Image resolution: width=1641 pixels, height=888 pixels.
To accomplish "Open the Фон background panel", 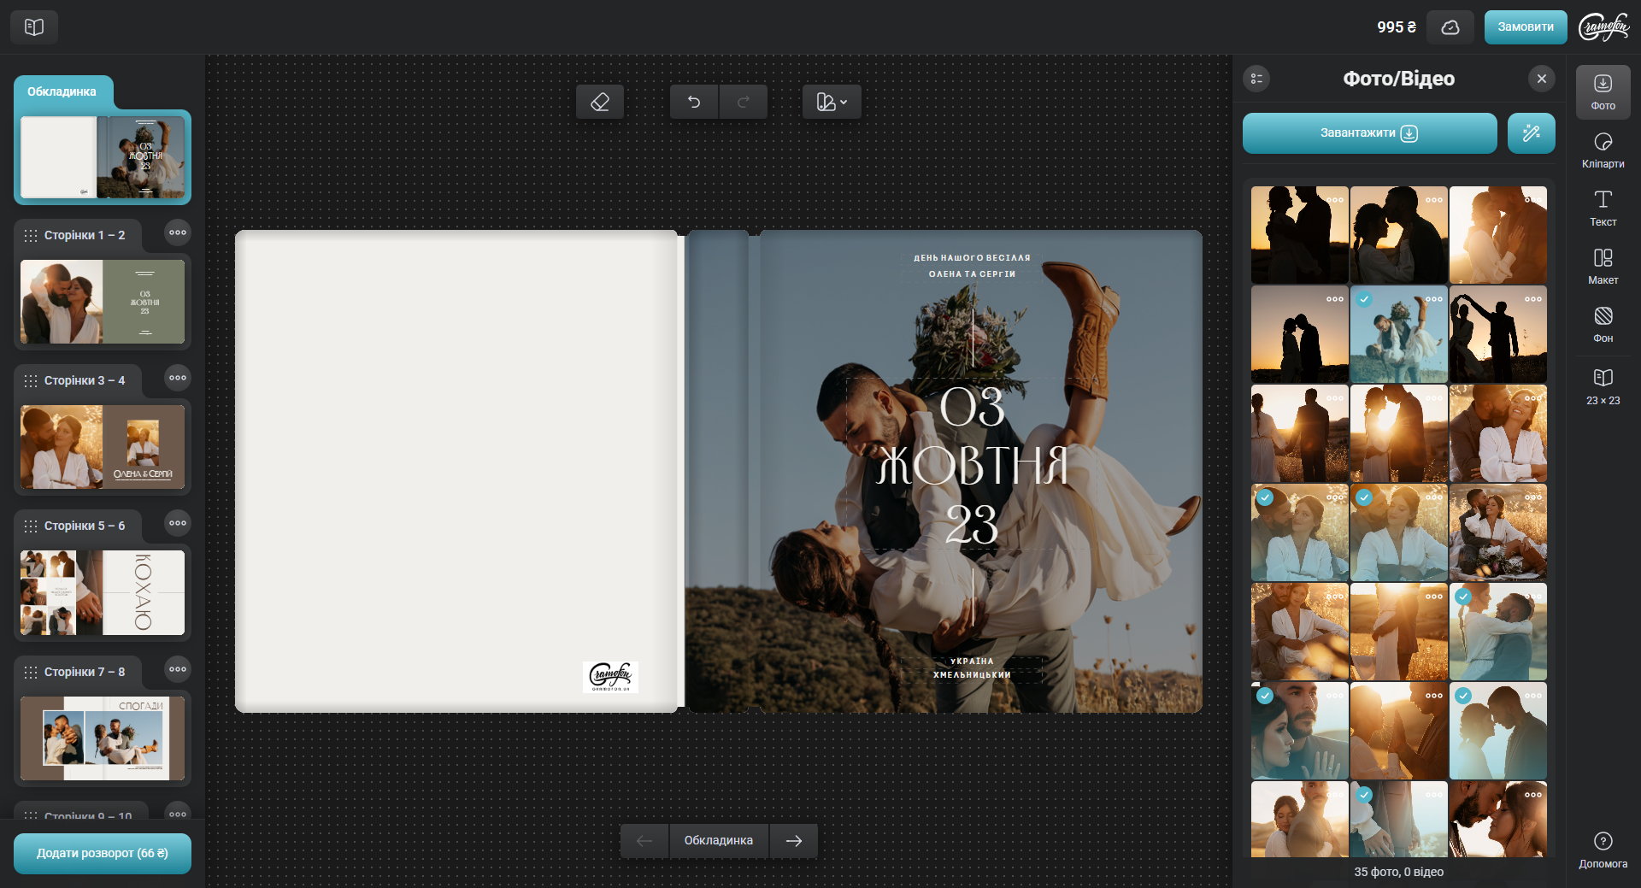I will (x=1603, y=324).
